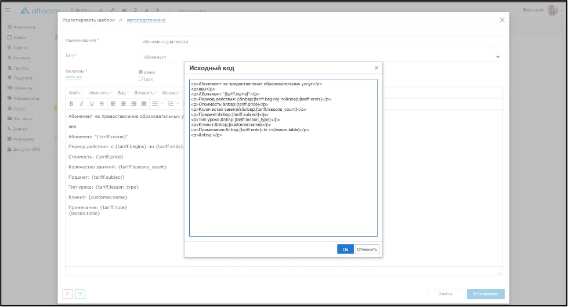Image resolution: width=568 pixels, height=307 pixels.
Task: Open Финансы in sidebar
Action: click(20, 88)
